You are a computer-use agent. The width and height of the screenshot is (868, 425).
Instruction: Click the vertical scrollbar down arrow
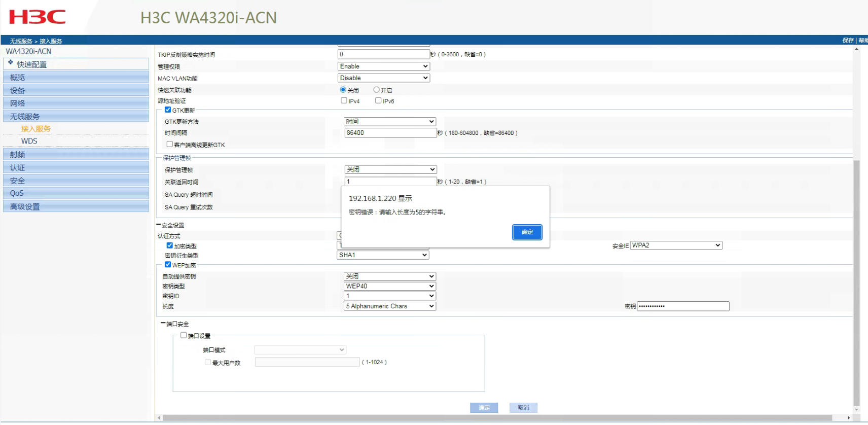(856, 409)
